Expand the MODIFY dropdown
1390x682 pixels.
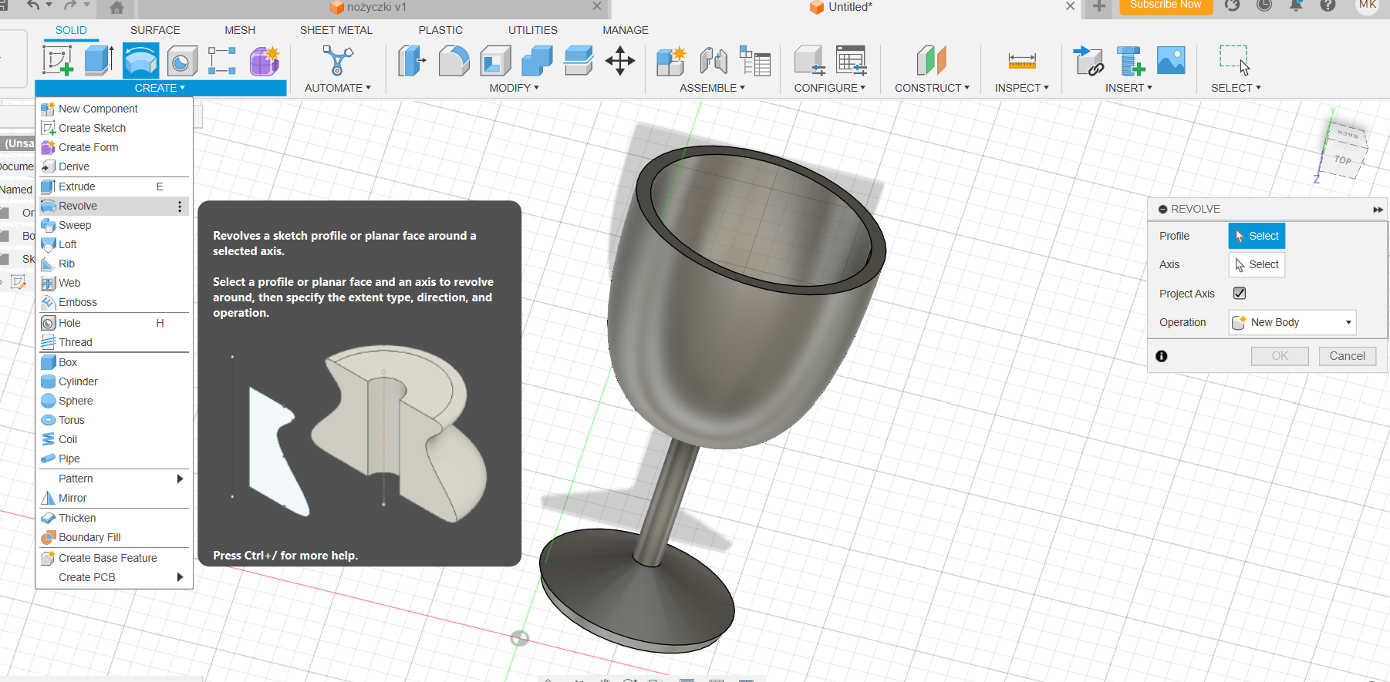(514, 88)
